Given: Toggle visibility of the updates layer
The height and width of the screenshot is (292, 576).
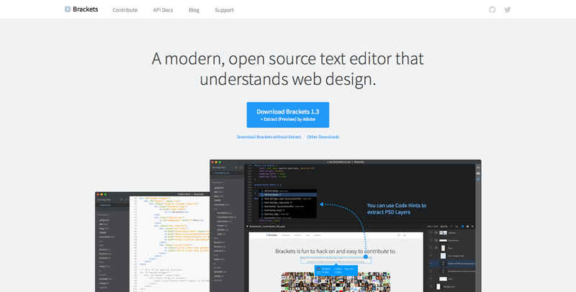Looking at the screenshot, I should (x=431, y=232).
